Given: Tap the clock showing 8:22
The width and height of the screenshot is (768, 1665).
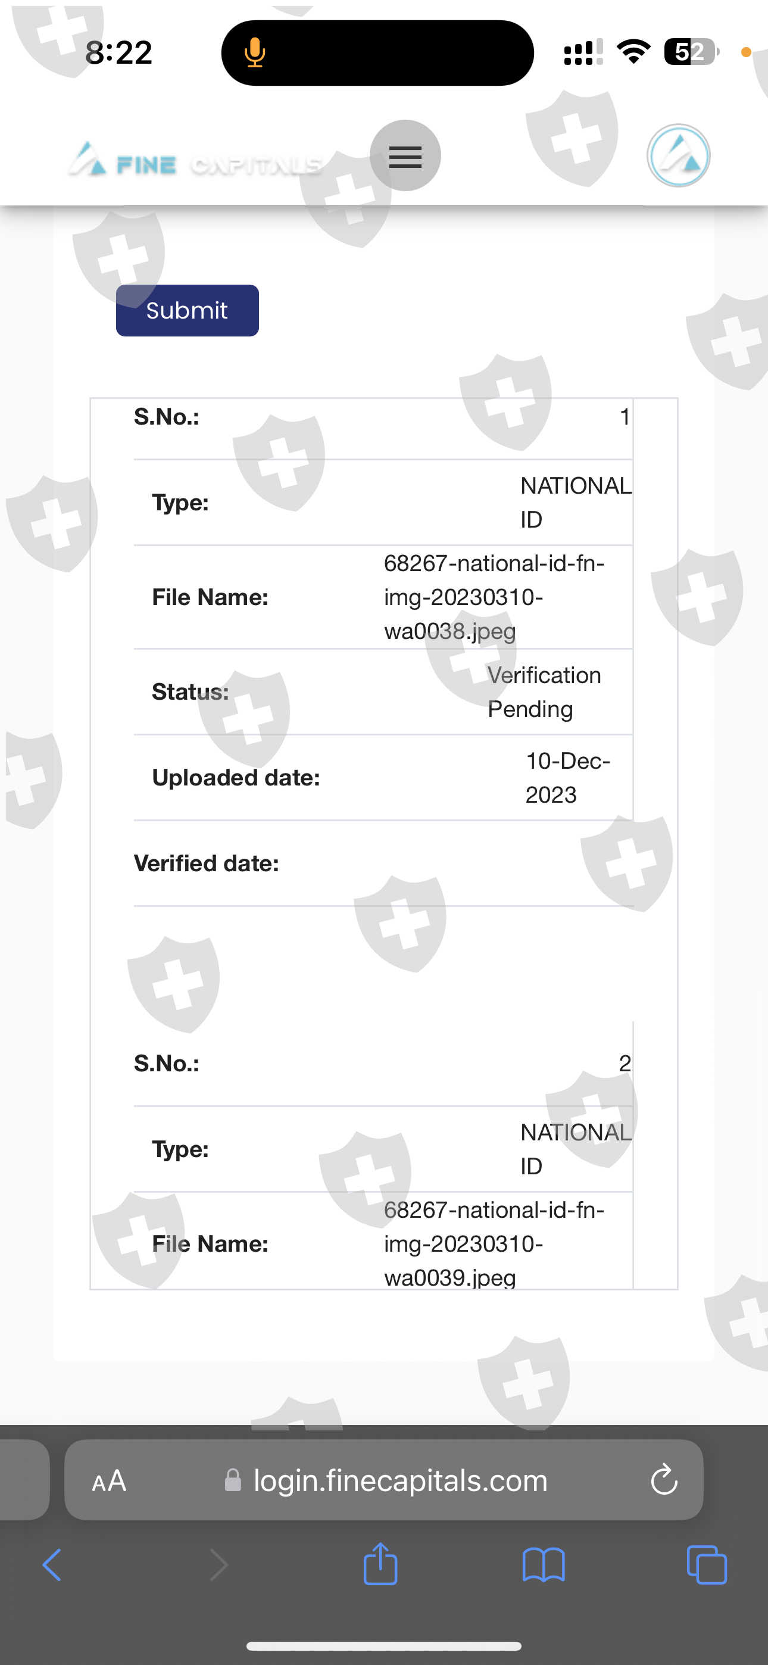Looking at the screenshot, I should tap(119, 52).
